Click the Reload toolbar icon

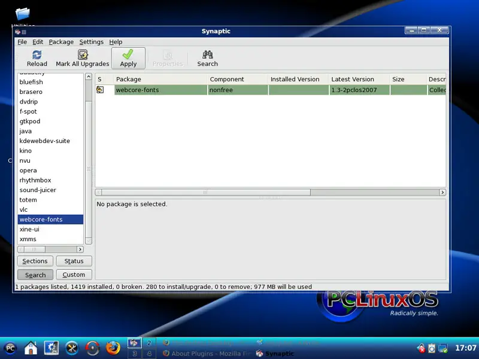point(37,58)
